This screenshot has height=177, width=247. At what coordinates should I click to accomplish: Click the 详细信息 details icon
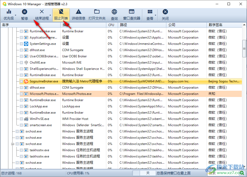tap(79, 12)
